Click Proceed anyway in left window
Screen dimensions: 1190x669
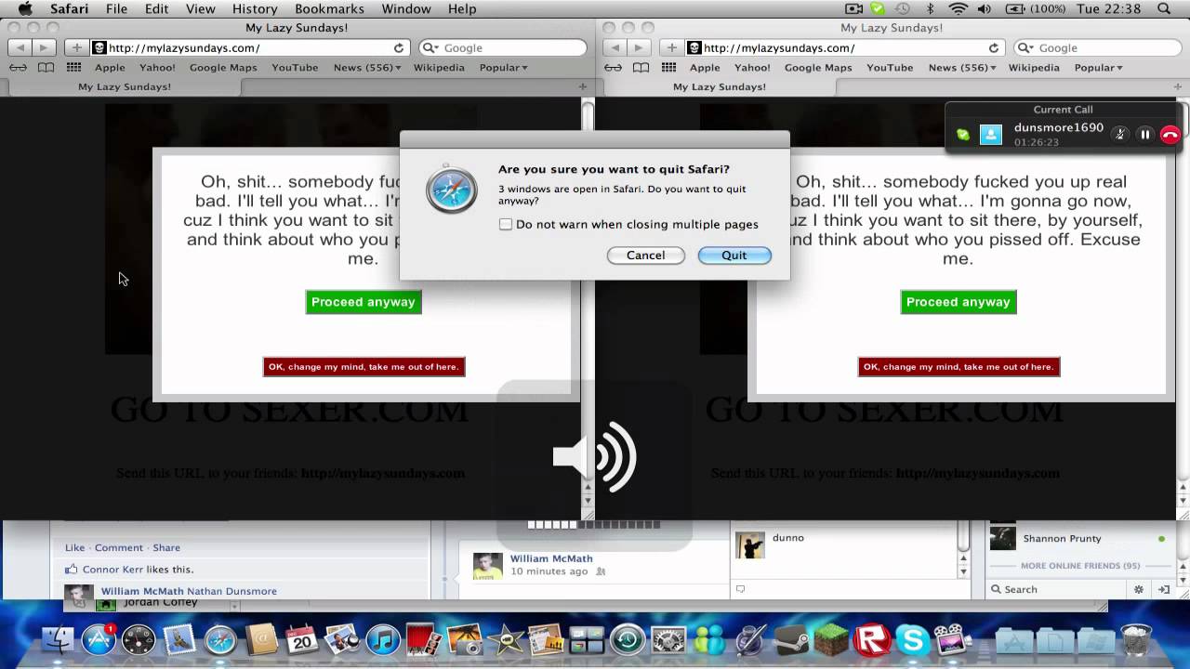coord(364,302)
